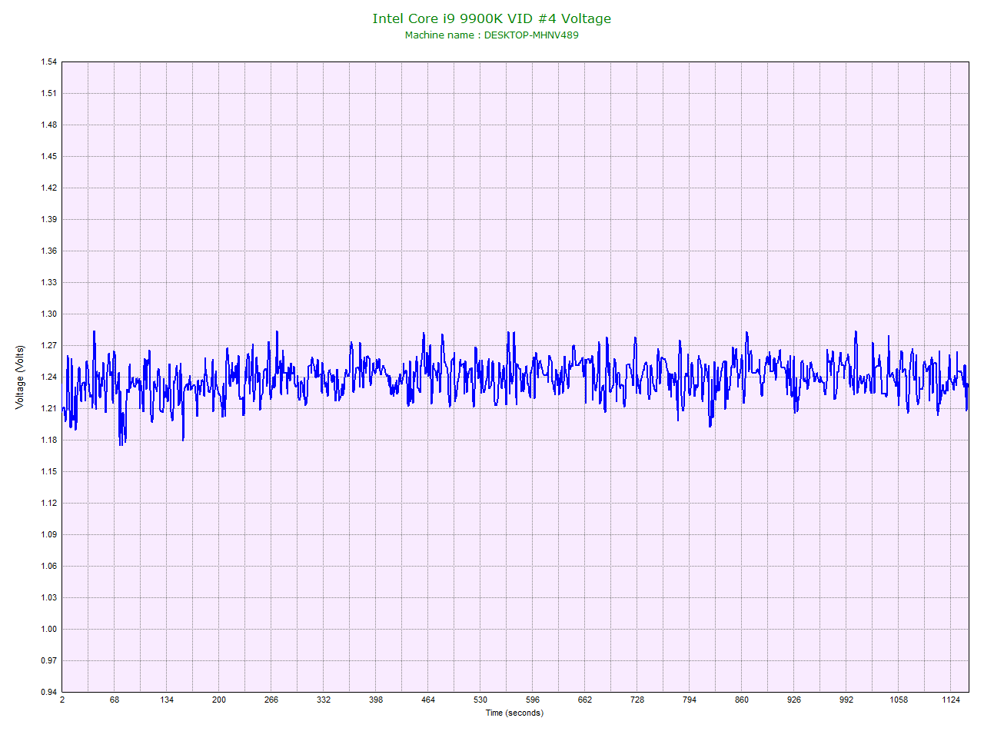The height and width of the screenshot is (738, 984).
Task: Click the 1.09 y-axis value
Action: point(49,535)
